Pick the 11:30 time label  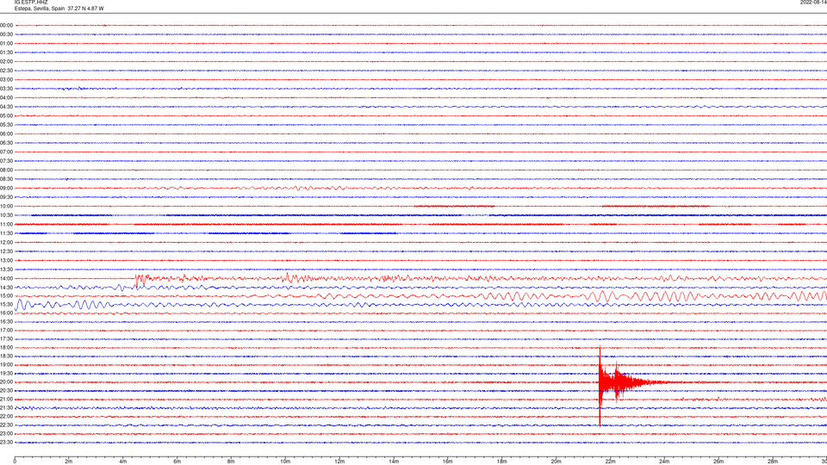point(6,233)
